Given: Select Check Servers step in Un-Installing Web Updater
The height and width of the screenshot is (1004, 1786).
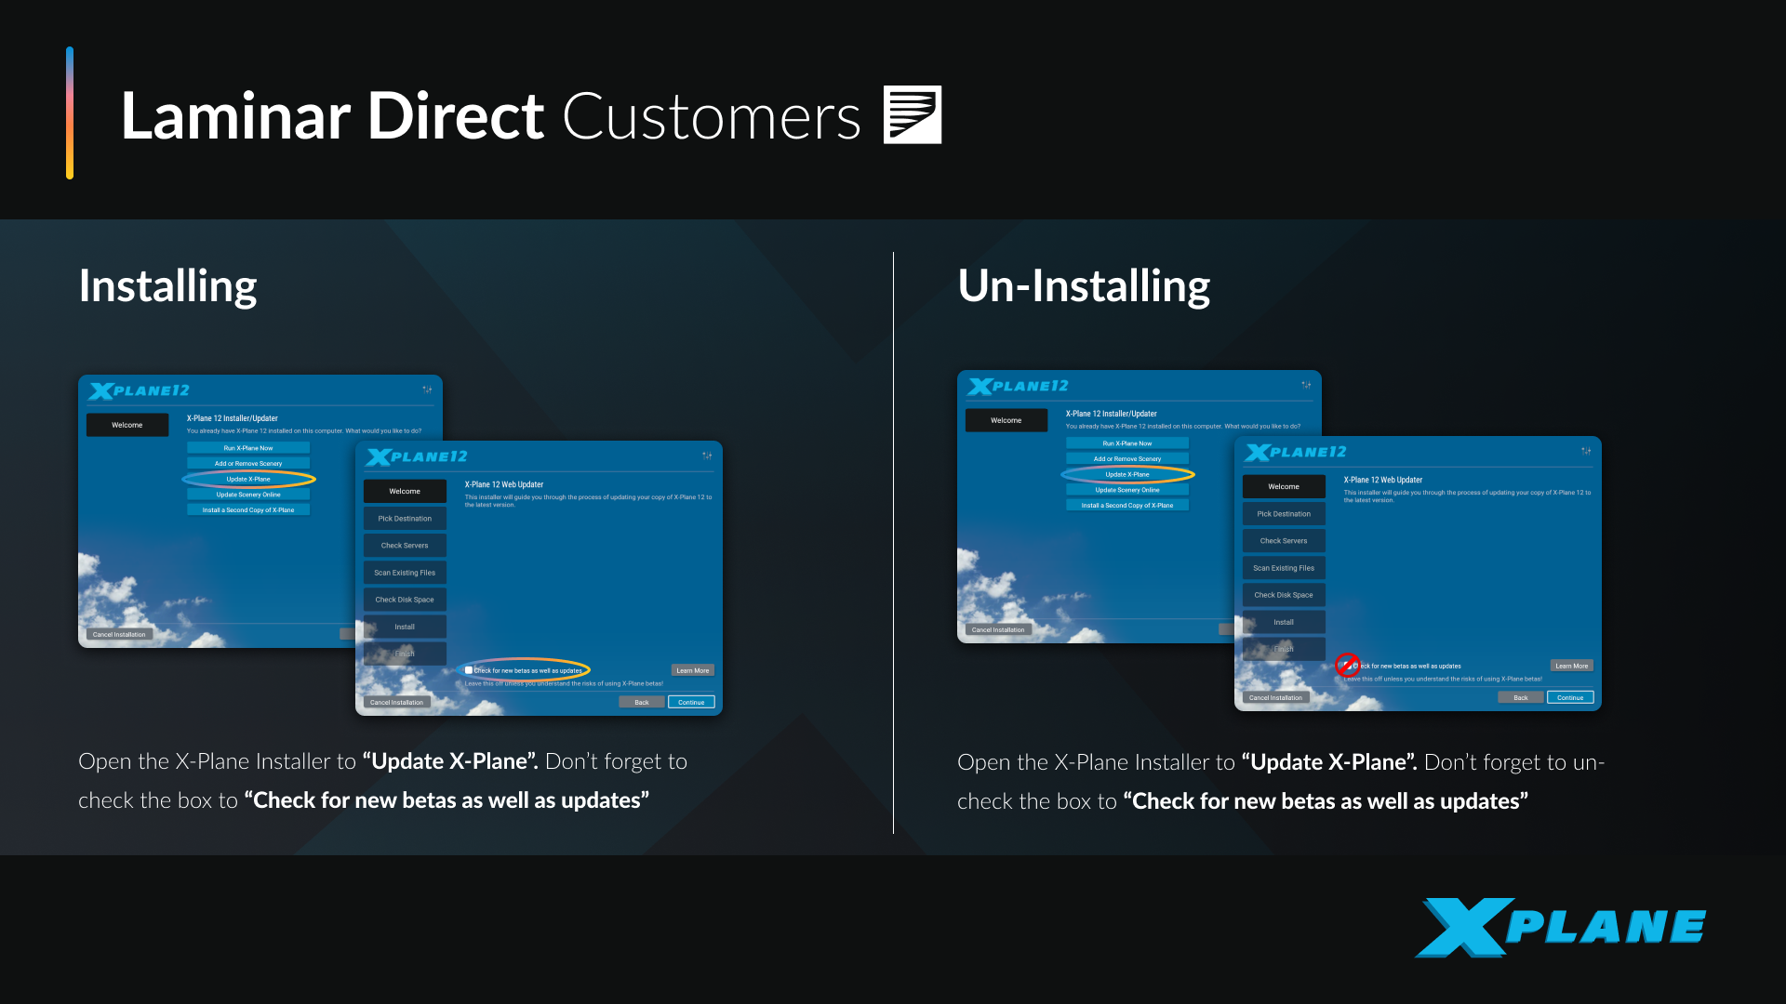Looking at the screenshot, I should point(1284,541).
